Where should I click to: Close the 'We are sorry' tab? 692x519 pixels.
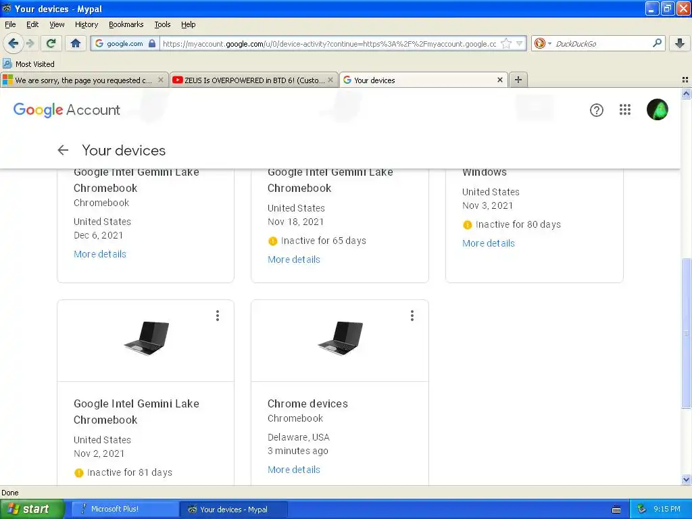(161, 80)
